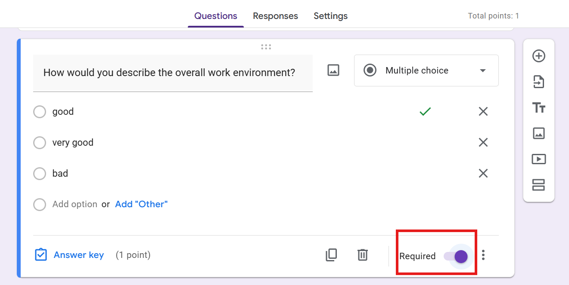Toggle the Required switch off
This screenshot has width=569, height=285.
[456, 256]
